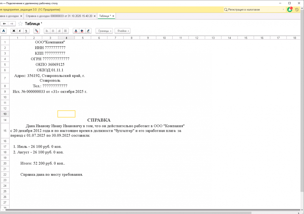Select column header 1

18,38
